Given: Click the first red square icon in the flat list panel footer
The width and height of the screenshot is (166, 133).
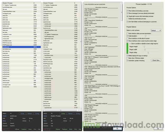Looking at the screenshot, I should click(4, 129).
